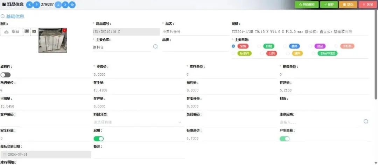Remove the image using the red delete badge
Image resolution: width=378 pixels, height=165 pixels.
(65, 30)
